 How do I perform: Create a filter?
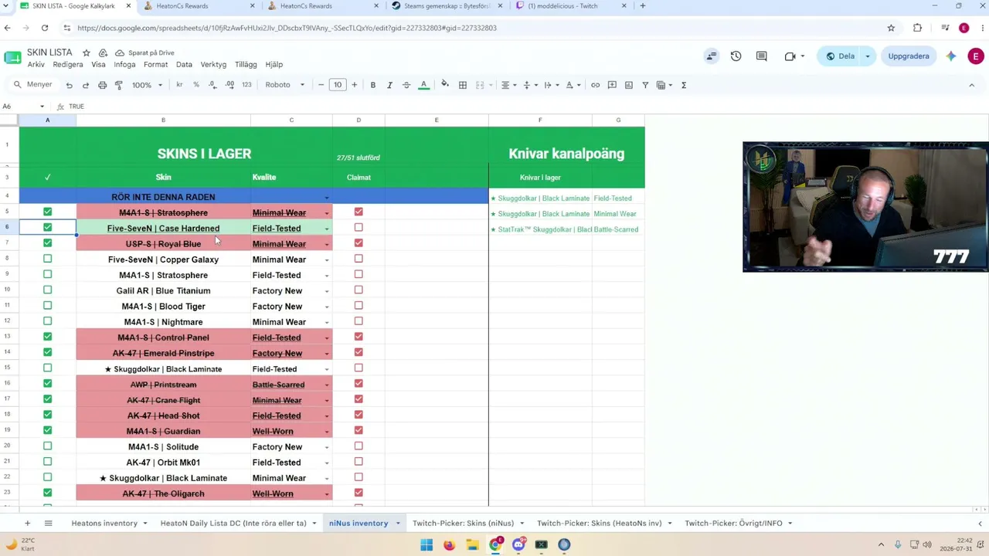point(645,85)
